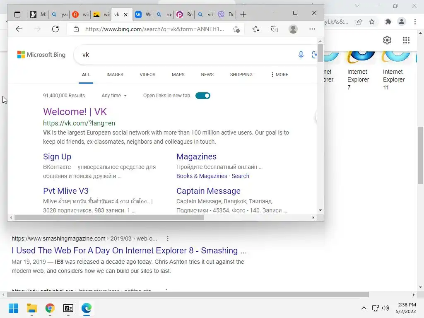424x318 pixels.
Task: Open the 'Ro' tab with pink icon
Action: [185, 14]
